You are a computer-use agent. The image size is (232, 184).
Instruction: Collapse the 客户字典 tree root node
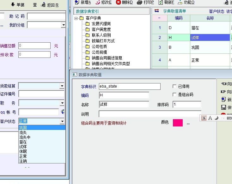76,18
